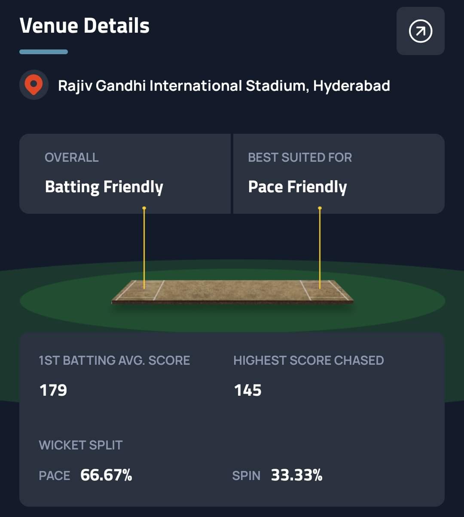The image size is (464, 517).
Task: Open venue details with arrow icon
Action: coord(420,31)
